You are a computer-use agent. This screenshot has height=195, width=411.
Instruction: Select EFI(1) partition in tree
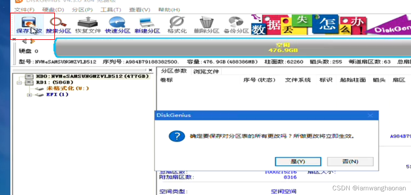click(57, 95)
